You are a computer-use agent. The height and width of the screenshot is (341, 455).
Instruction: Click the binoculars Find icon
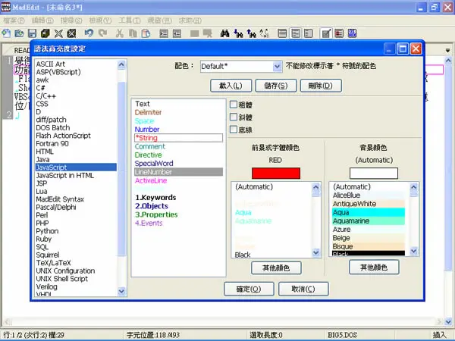click(225, 33)
